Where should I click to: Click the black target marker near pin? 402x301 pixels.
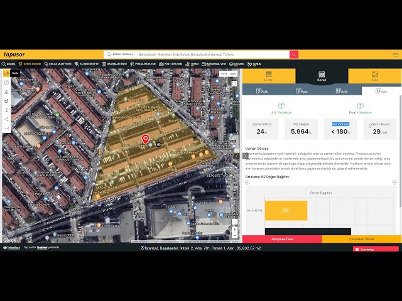click(x=159, y=145)
